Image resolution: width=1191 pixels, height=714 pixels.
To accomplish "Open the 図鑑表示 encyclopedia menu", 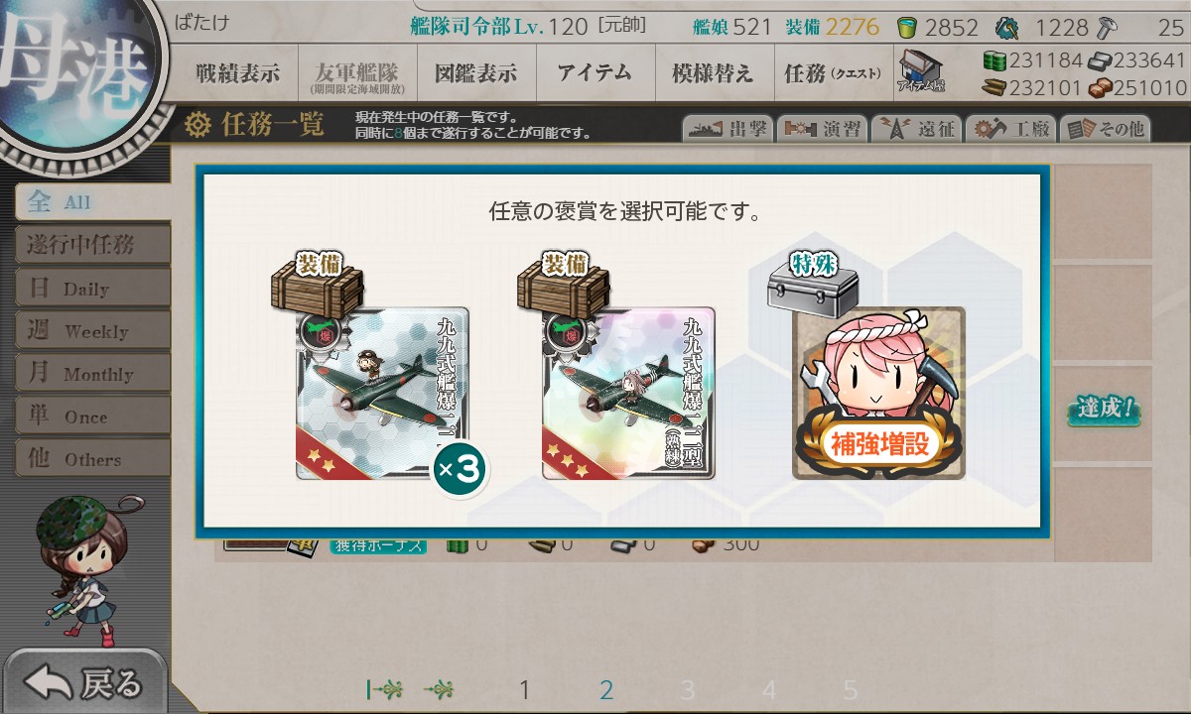I will pos(475,73).
